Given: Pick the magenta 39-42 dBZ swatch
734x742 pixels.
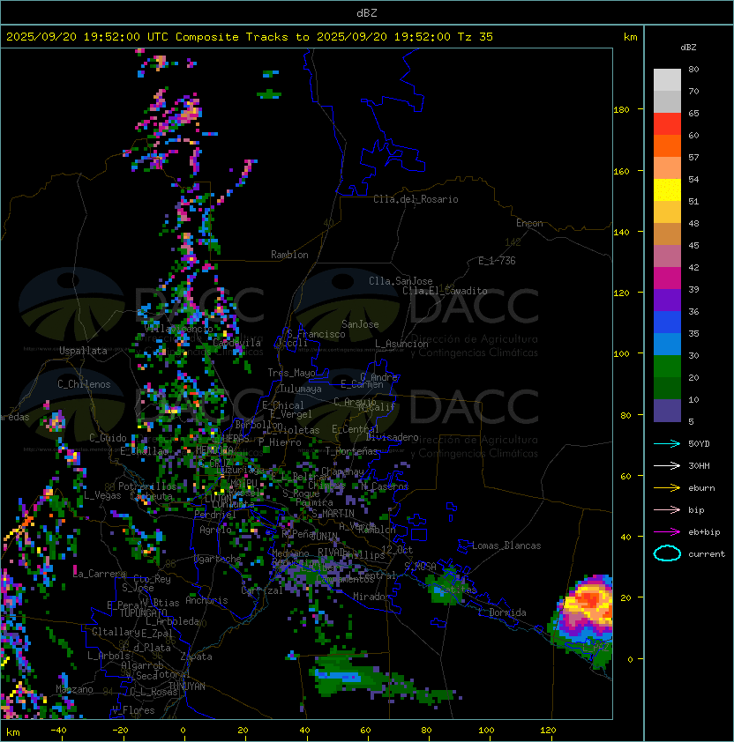Looking at the screenshot, I should [667, 278].
